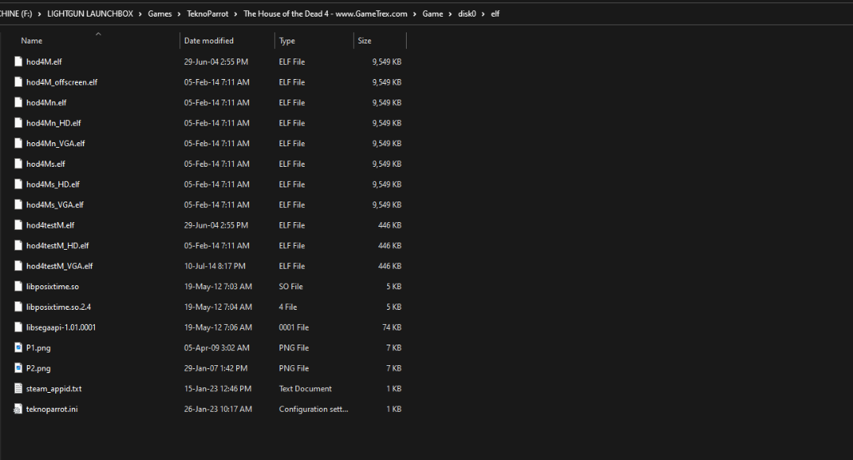This screenshot has width=853, height=460.
Task: Select the libsegaapi-1.01.0001 file icon
Action: [x=19, y=327]
